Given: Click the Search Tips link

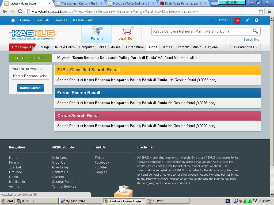Looking at the screenshot, I should click(251, 40).
